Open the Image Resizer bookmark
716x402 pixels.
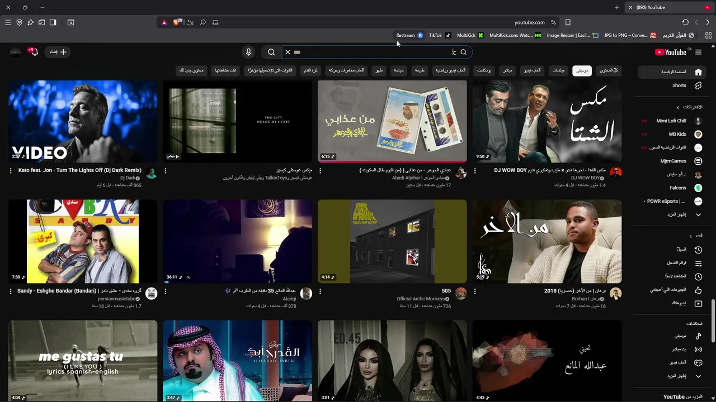pos(572,35)
